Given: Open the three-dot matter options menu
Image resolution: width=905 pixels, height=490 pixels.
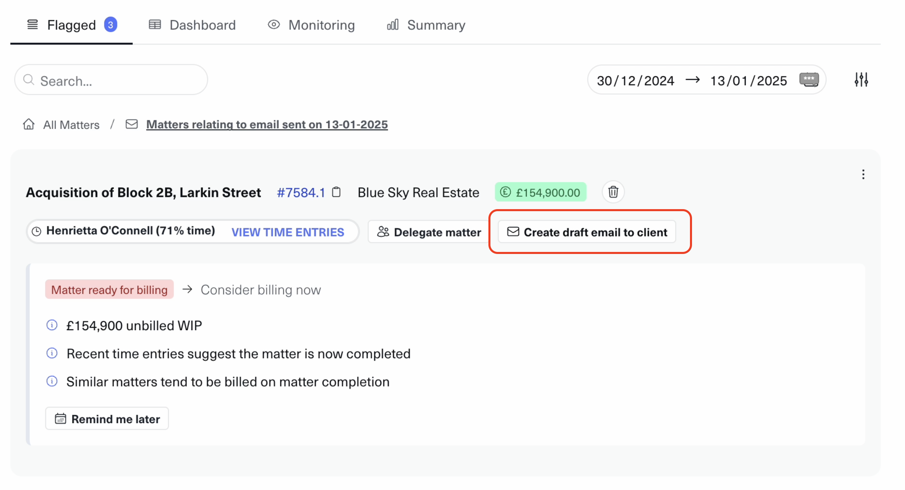Looking at the screenshot, I should 863,174.
